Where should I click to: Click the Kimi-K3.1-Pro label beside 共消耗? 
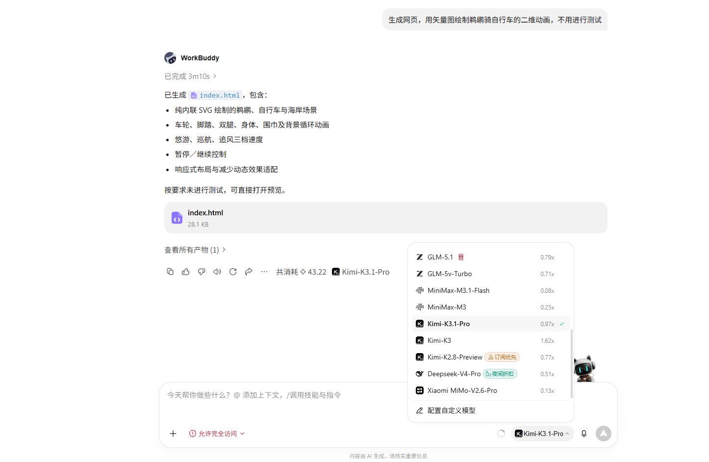tap(361, 272)
